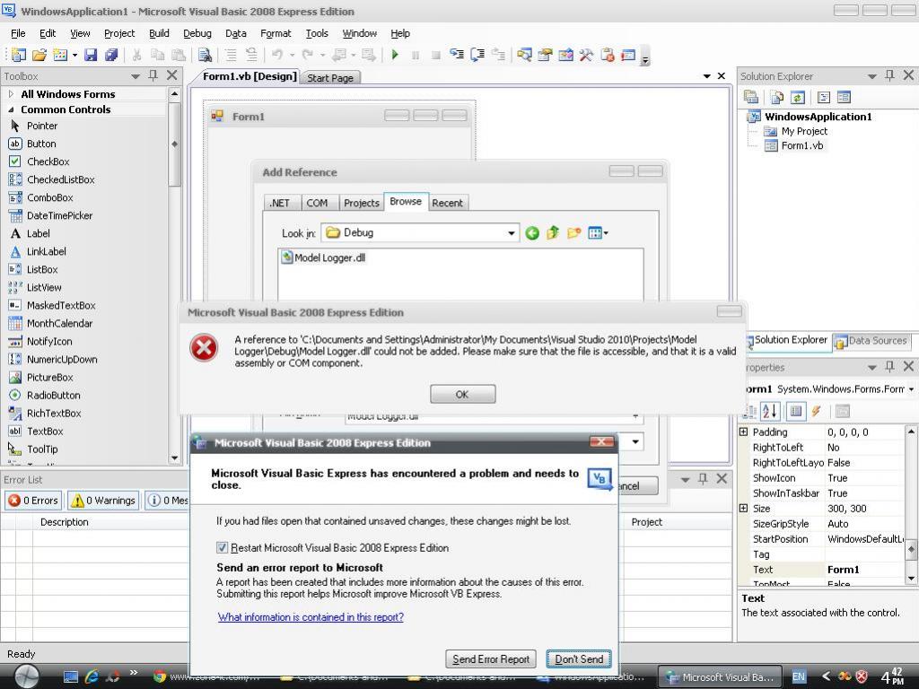This screenshot has height=689, width=919.
Task: Toggle auto-hide pin on Solution Explorer
Action: [889, 75]
